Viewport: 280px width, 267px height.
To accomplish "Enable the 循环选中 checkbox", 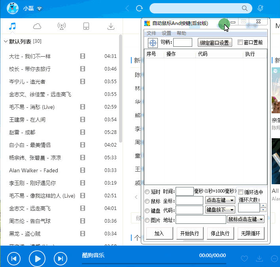I will 241,192.
